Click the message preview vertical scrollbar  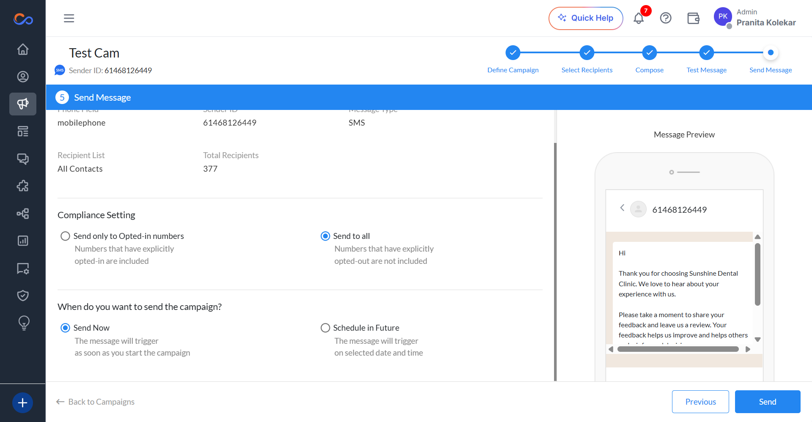pos(757,274)
